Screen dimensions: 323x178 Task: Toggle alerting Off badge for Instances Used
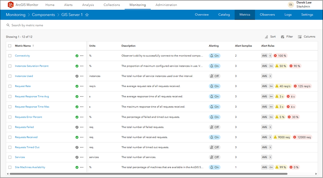(x=215, y=76)
